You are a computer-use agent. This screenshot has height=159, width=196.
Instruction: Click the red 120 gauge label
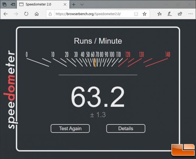pos(128,55)
